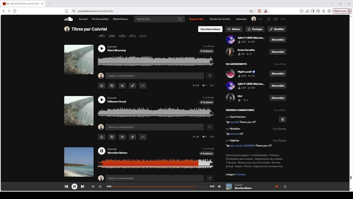The image size is (353, 199).
Task: Open more options for Stillwave Circuit
Action: click(x=143, y=137)
